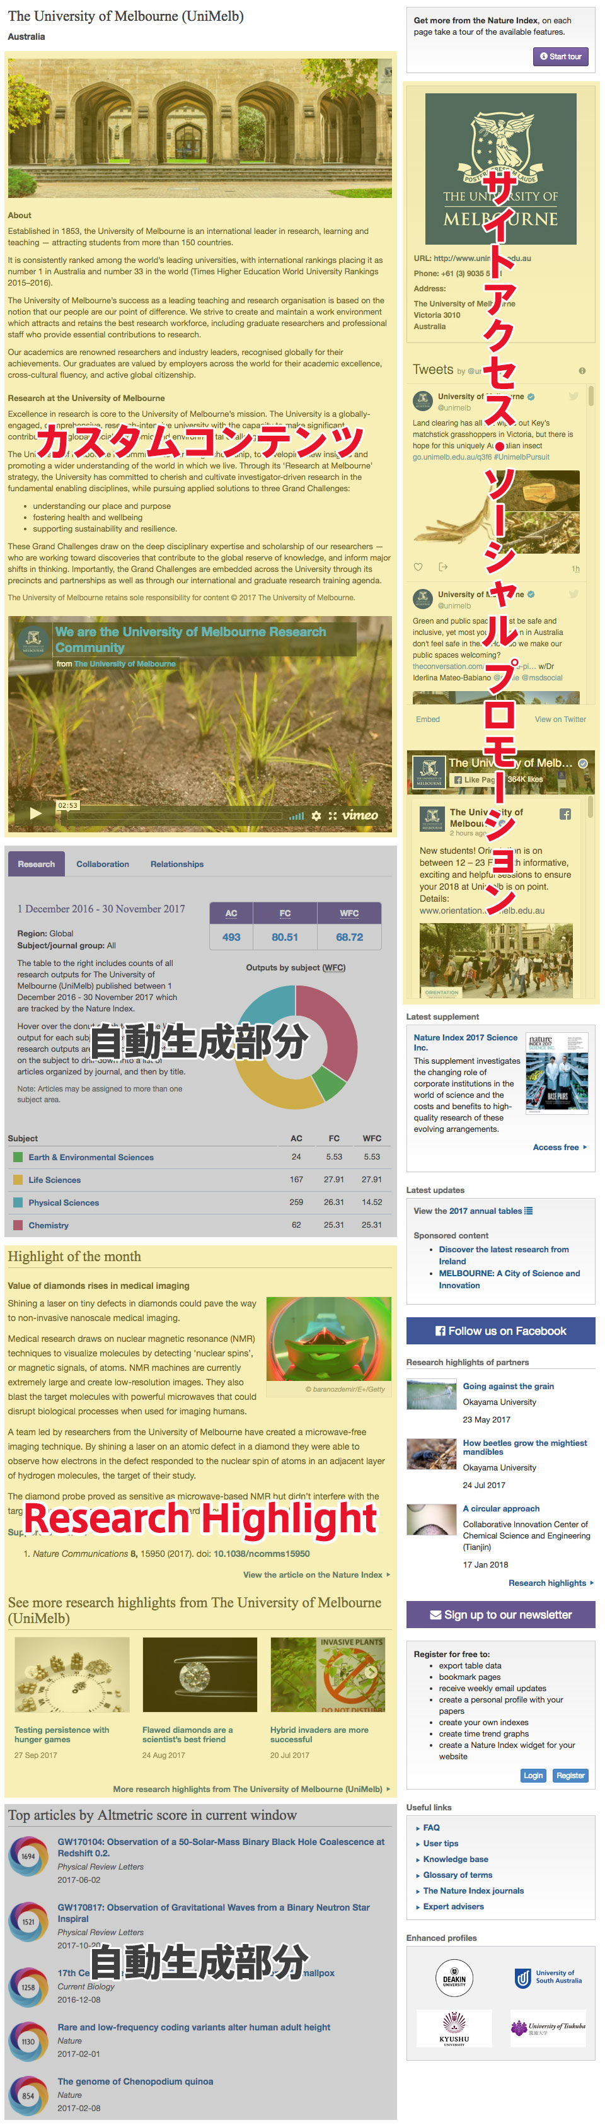This screenshot has height=2125, width=605.
Task: Click View the article on the Nature Index
Action: (x=316, y=1575)
